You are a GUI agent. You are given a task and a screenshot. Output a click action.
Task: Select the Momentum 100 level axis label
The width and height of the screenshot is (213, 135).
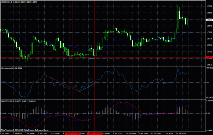tap(208, 82)
